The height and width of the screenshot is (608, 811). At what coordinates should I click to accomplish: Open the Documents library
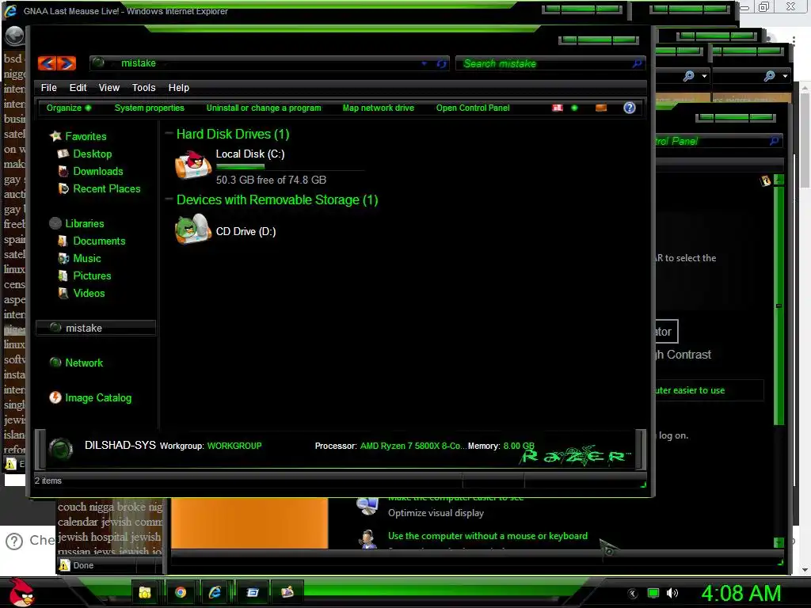pos(99,241)
